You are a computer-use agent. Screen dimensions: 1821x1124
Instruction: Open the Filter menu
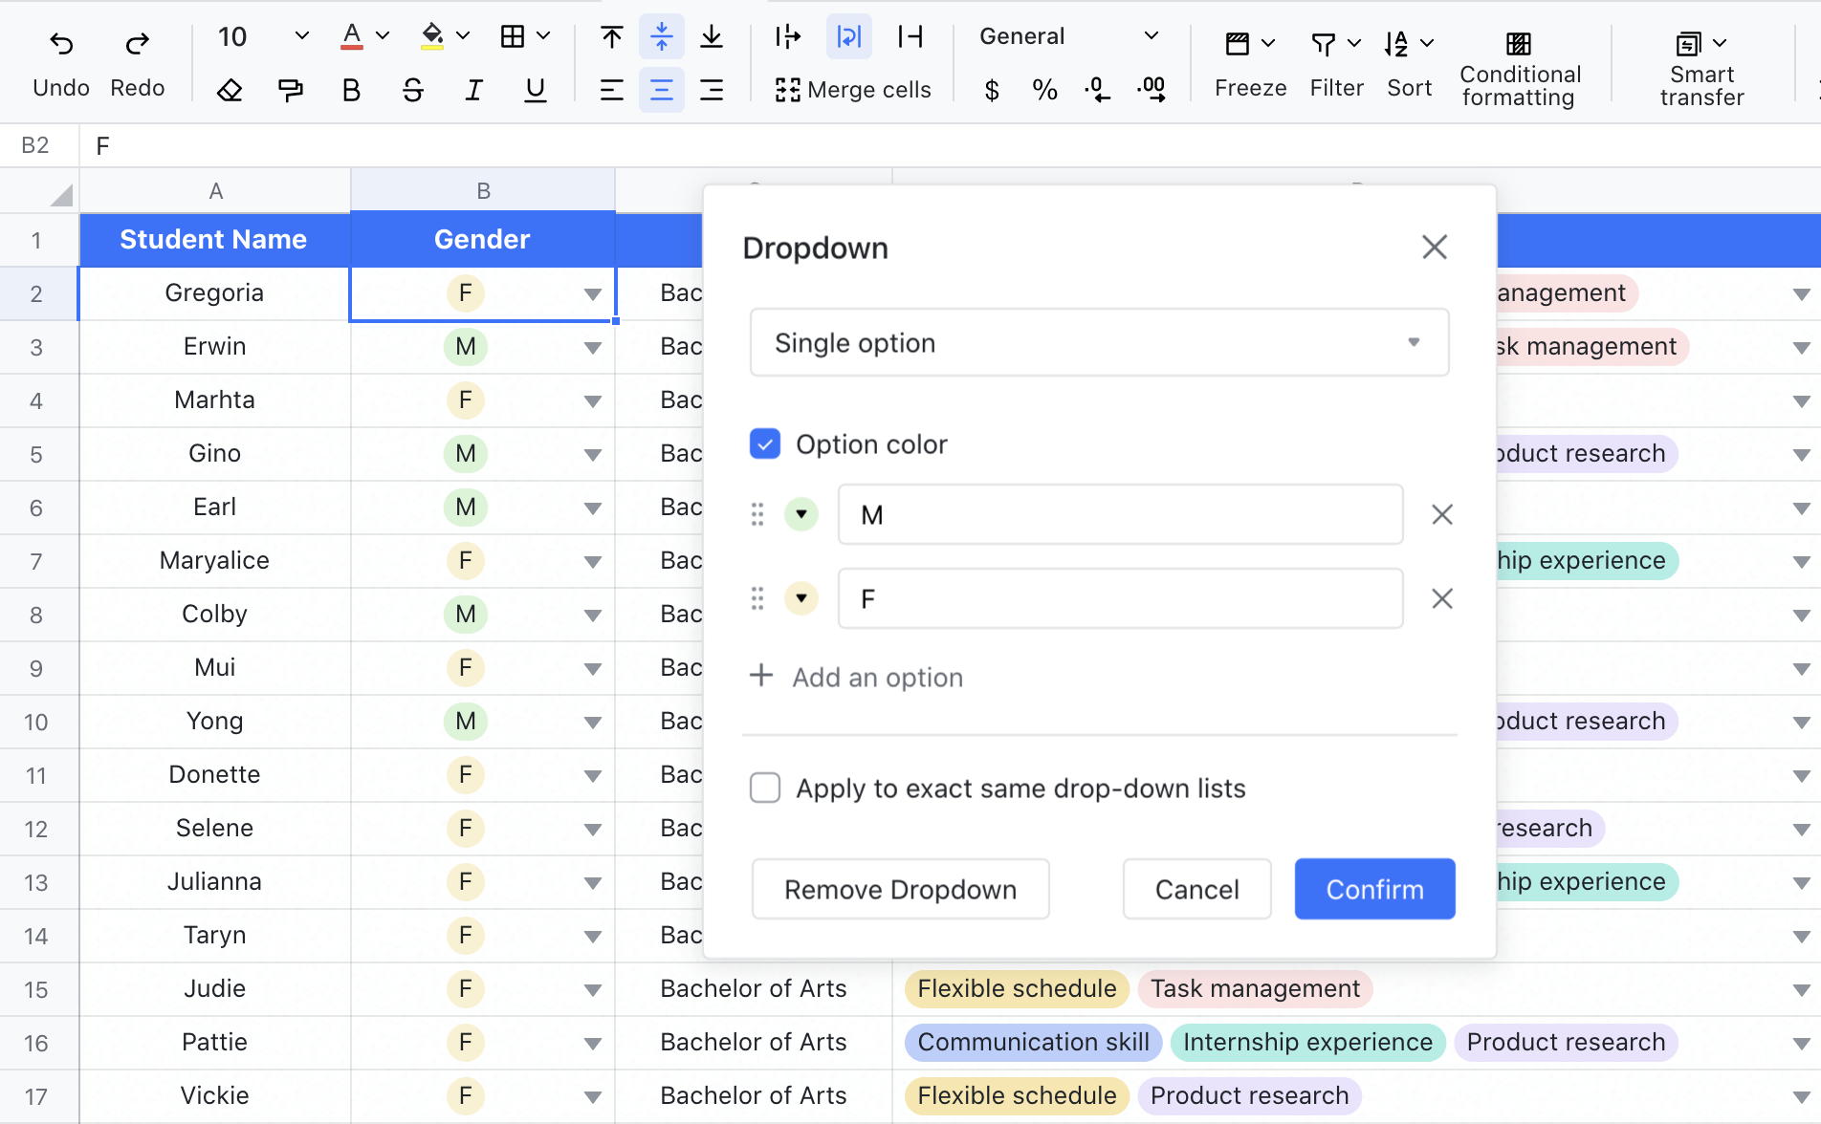click(x=1336, y=66)
